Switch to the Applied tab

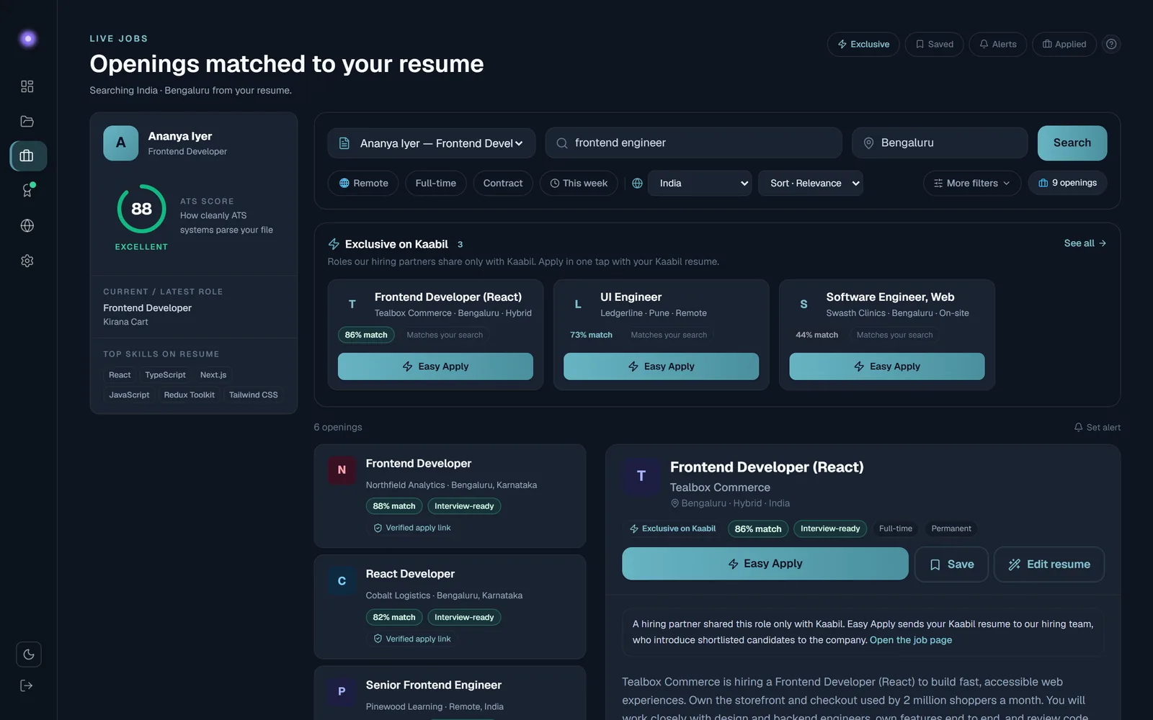1064,44
